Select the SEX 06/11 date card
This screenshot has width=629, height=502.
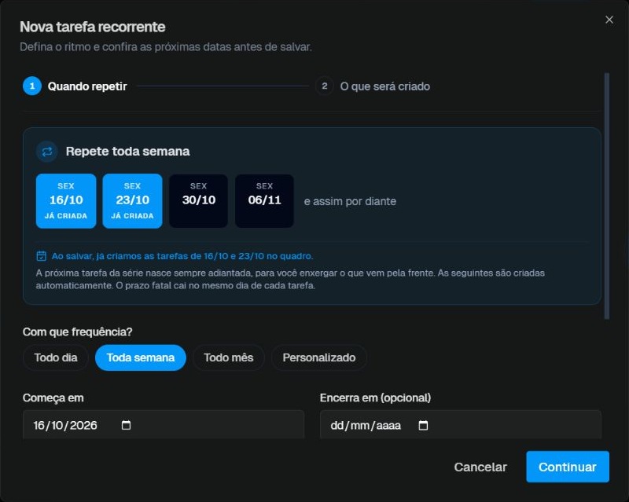[x=264, y=201]
